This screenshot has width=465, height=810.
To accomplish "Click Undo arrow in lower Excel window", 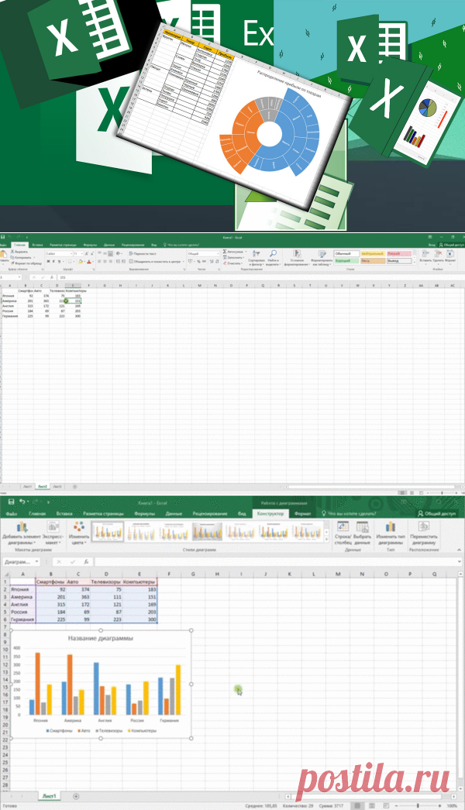I will point(22,502).
